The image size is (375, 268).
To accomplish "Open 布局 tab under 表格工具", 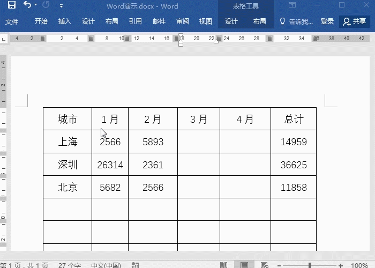I will [x=259, y=21].
